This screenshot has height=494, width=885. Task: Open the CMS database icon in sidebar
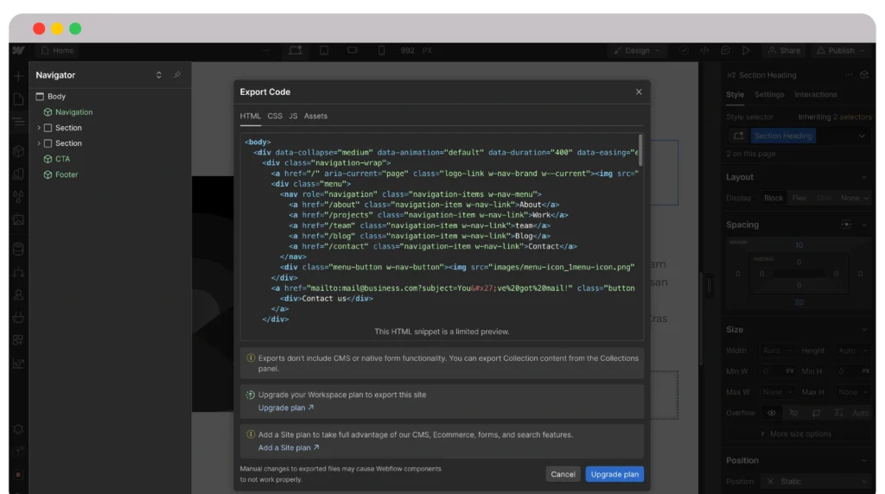pyautogui.click(x=18, y=249)
